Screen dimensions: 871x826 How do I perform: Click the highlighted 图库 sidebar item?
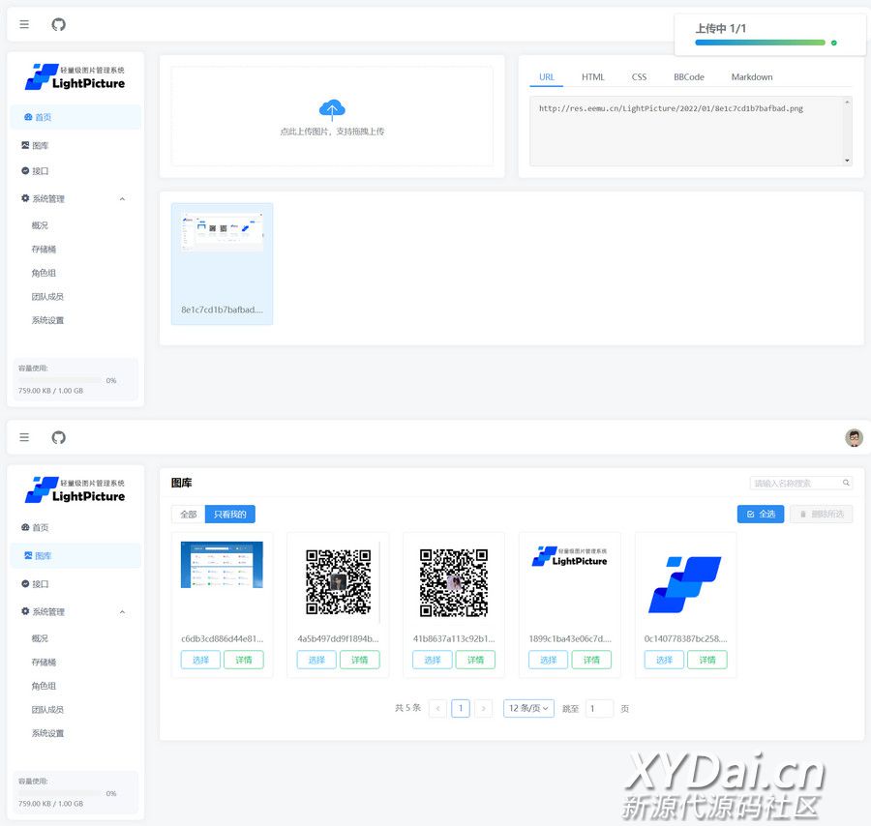(75, 556)
